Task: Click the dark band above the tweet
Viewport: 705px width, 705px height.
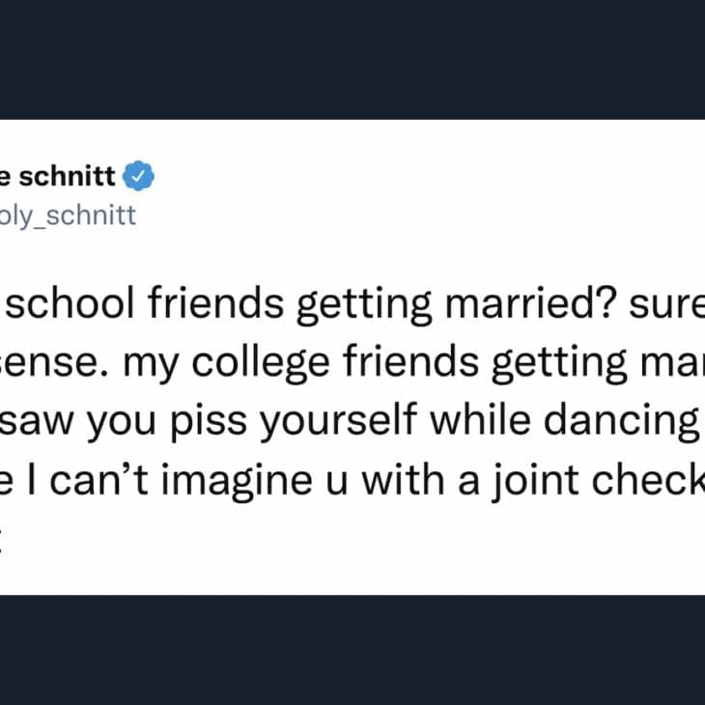Action: click(352, 58)
